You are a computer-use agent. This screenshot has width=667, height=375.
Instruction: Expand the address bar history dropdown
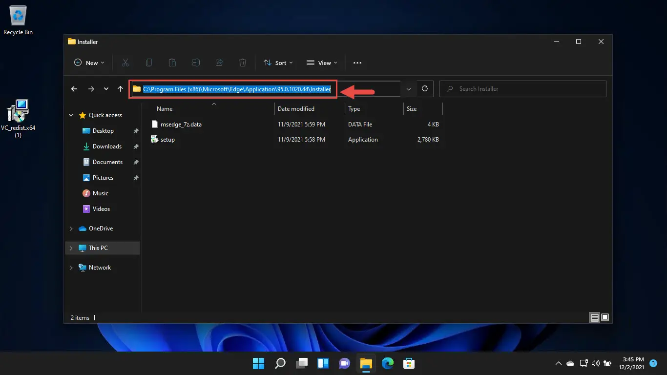pyautogui.click(x=409, y=89)
